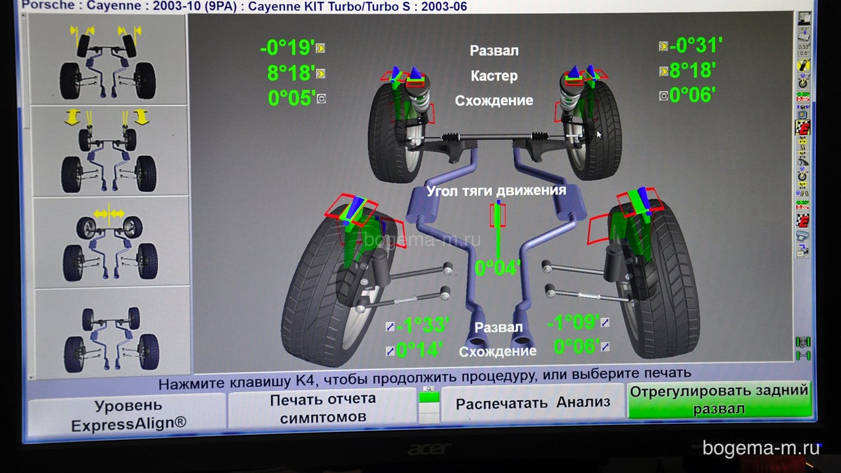Click adjustment icon beside left rear camber -1°33'

click(389, 326)
